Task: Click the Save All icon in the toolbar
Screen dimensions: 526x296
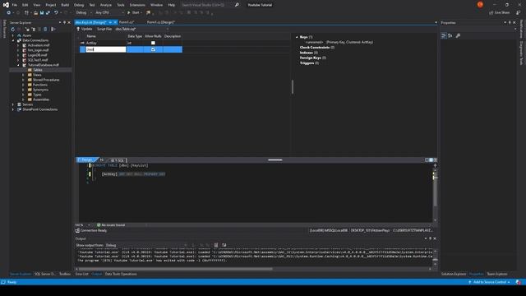Action: pos(48,12)
